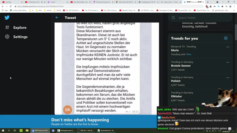Image resolution: width=237 pixels, height=133 pixels.
Task: Open the Diktatur trend
Action: tap(177, 96)
